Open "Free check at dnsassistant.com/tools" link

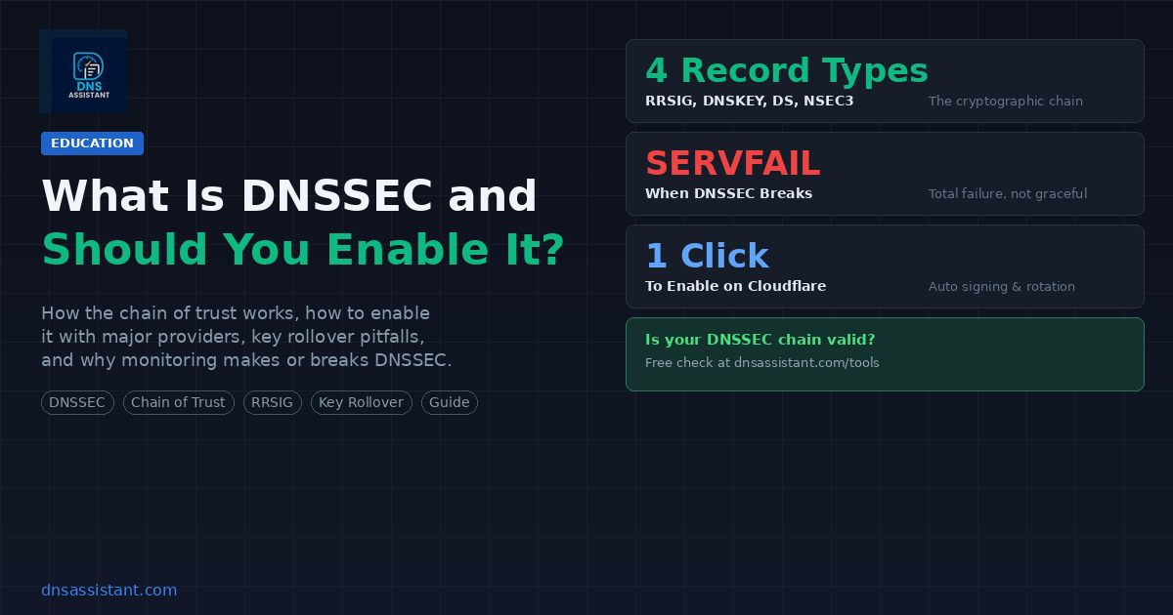pos(762,362)
